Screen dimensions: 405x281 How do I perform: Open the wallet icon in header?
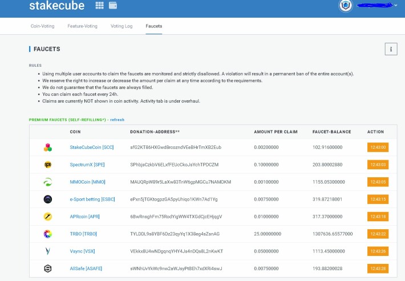point(113,6)
